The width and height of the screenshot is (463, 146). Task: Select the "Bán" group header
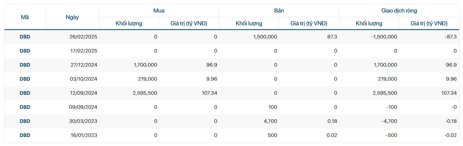pos(279,11)
